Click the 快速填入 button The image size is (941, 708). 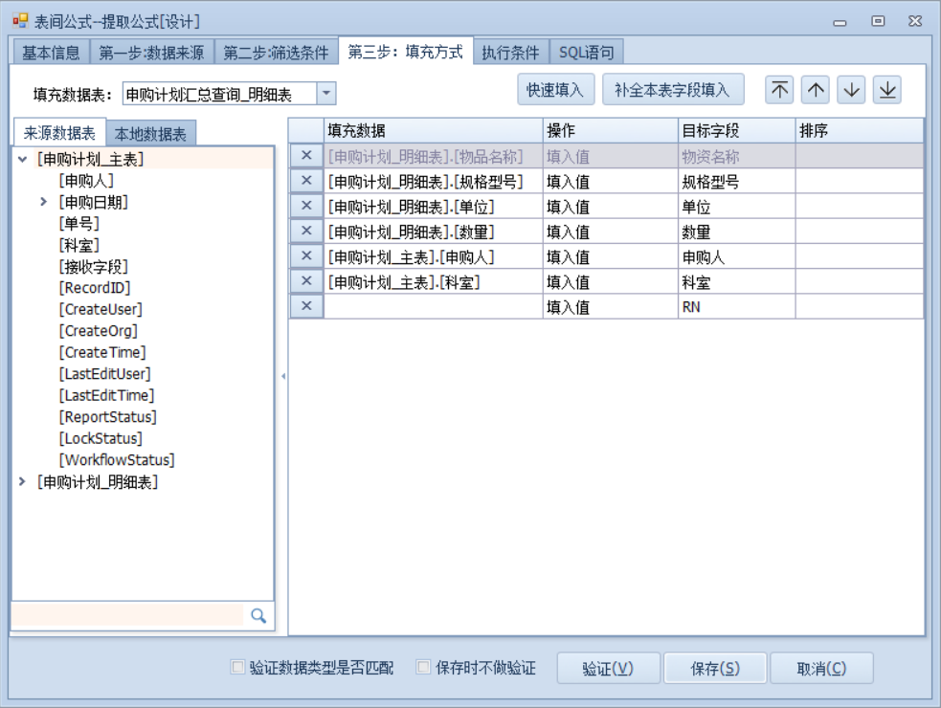[555, 90]
